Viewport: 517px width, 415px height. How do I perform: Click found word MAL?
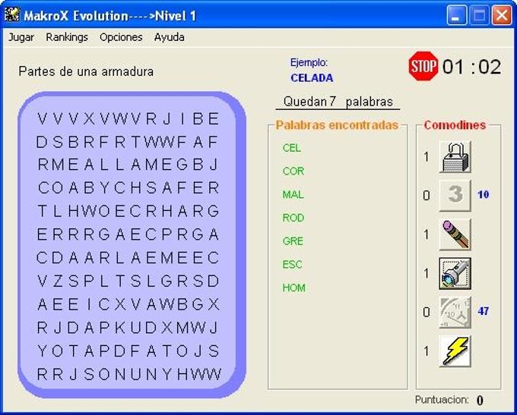click(x=293, y=194)
